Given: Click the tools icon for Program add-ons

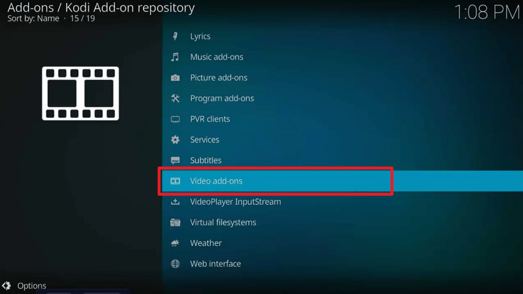Looking at the screenshot, I should coord(175,99).
